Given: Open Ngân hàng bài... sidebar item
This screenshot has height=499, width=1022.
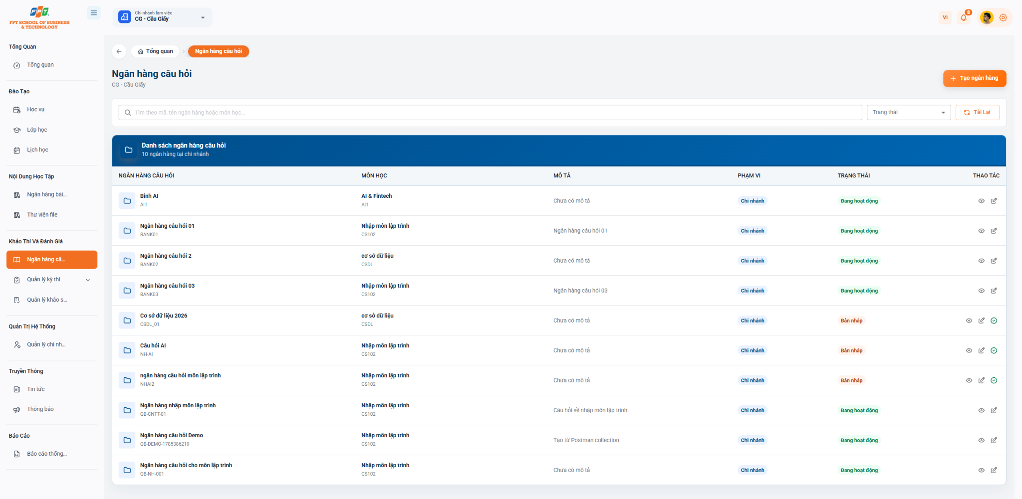Looking at the screenshot, I should point(52,194).
